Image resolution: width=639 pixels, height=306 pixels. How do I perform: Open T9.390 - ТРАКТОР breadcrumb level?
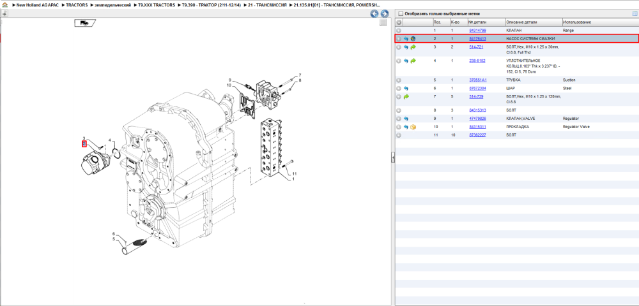(212, 5)
